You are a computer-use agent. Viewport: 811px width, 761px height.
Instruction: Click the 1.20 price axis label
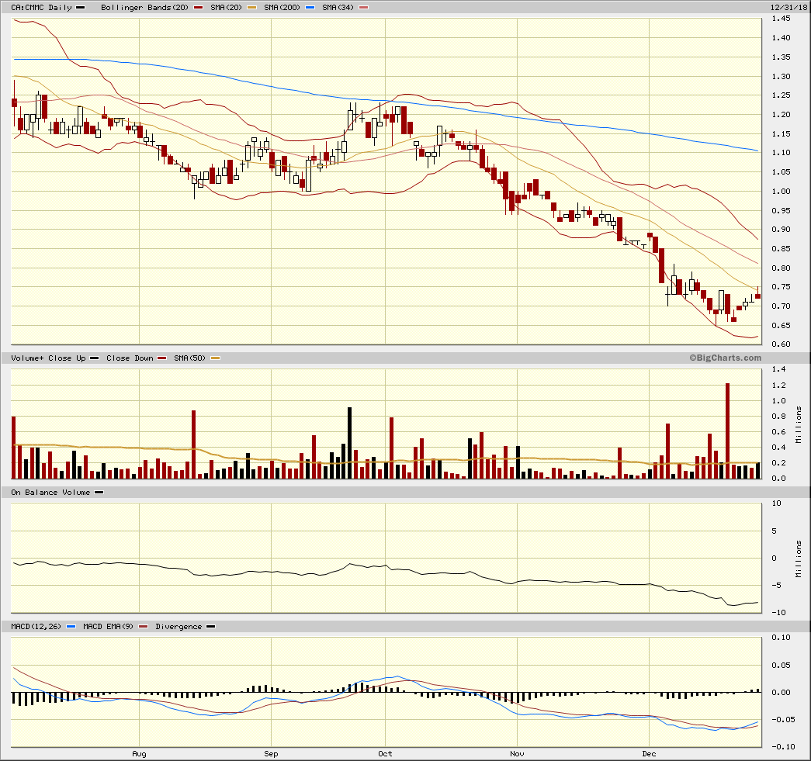tap(781, 115)
